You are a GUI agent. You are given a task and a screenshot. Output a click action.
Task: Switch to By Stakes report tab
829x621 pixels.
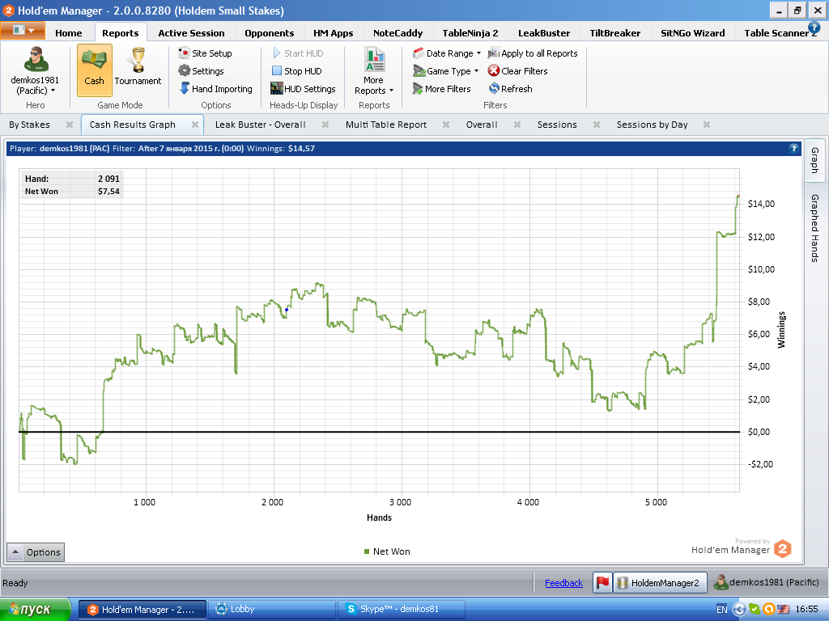(x=30, y=125)
